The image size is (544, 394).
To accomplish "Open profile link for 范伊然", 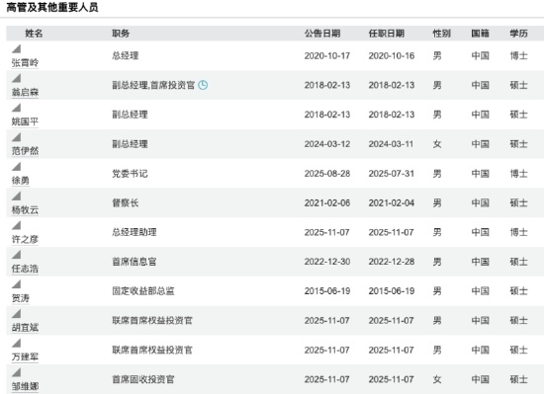I will pos(25,151).
